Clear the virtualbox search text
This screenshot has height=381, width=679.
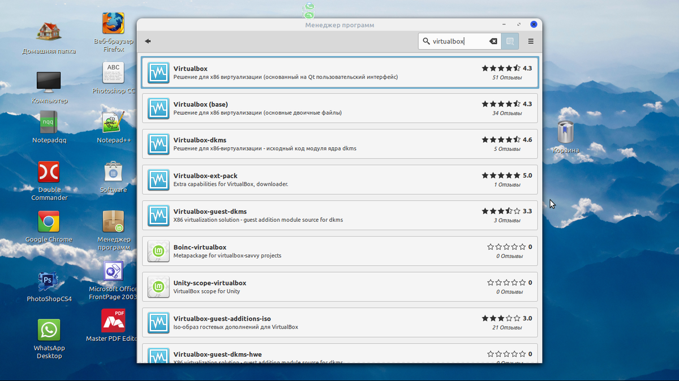pos(493,41)
